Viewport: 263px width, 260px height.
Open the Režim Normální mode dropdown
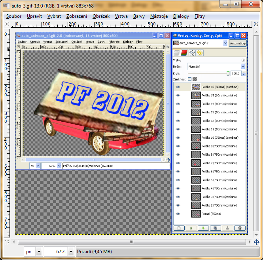[216, 67]
